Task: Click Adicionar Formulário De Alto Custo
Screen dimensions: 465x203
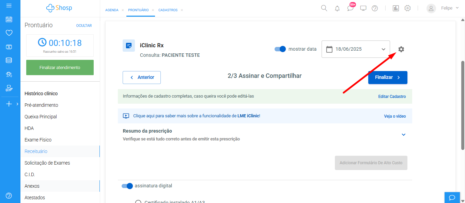Action: (x=371, y=163)
